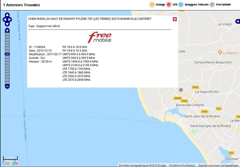Click the gray antenna marker on map
The width and height of the screenshot is (240, 167).
[x=181, y=90]
